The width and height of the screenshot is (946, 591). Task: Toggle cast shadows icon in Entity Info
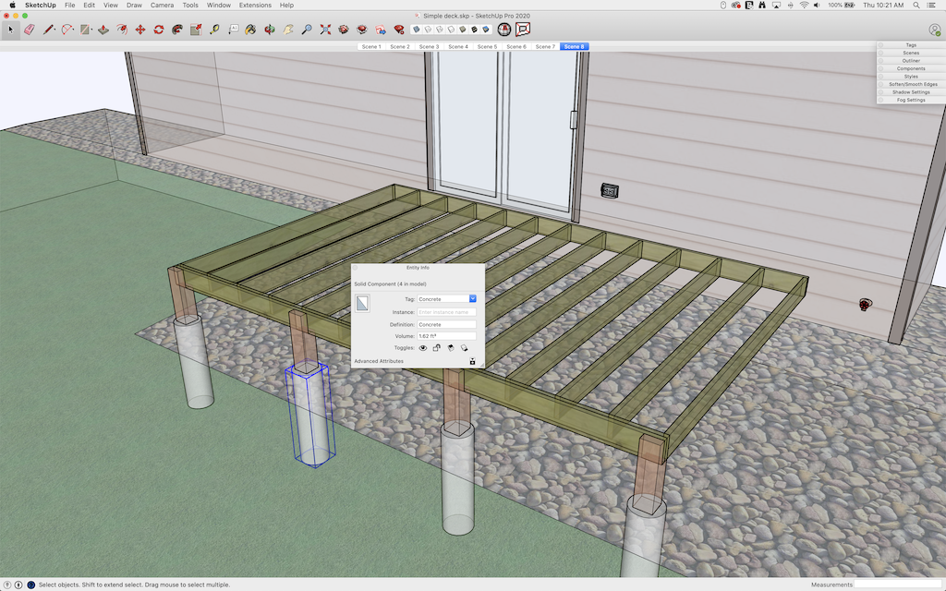pyautogui.click(x=451, y=348)
